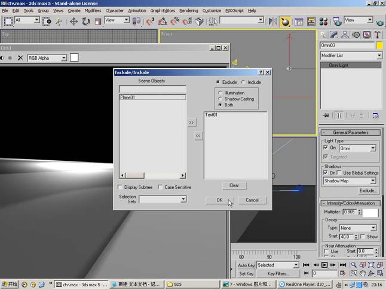This screenshot has width=386, height=290.
Task: Open the Display command panel tab
Action: (367, 35)
